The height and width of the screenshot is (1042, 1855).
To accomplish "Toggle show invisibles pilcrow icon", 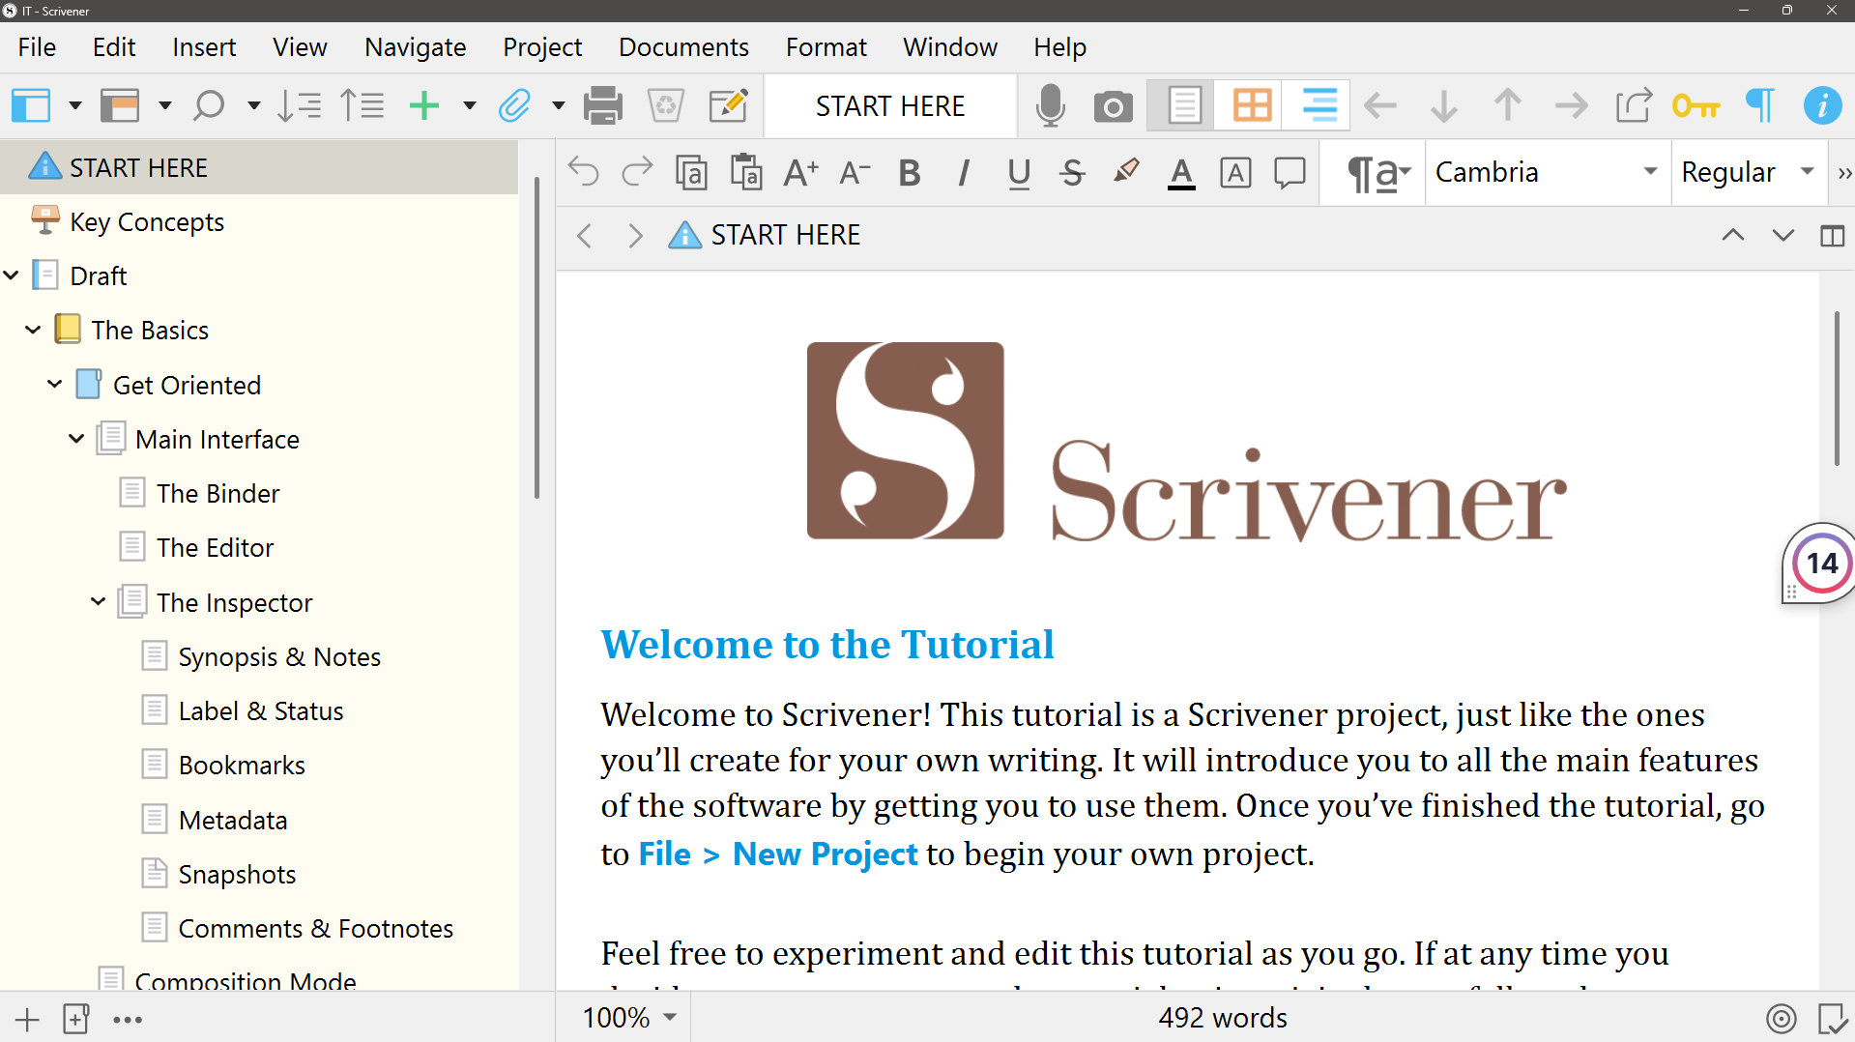I will [1760, 104].
